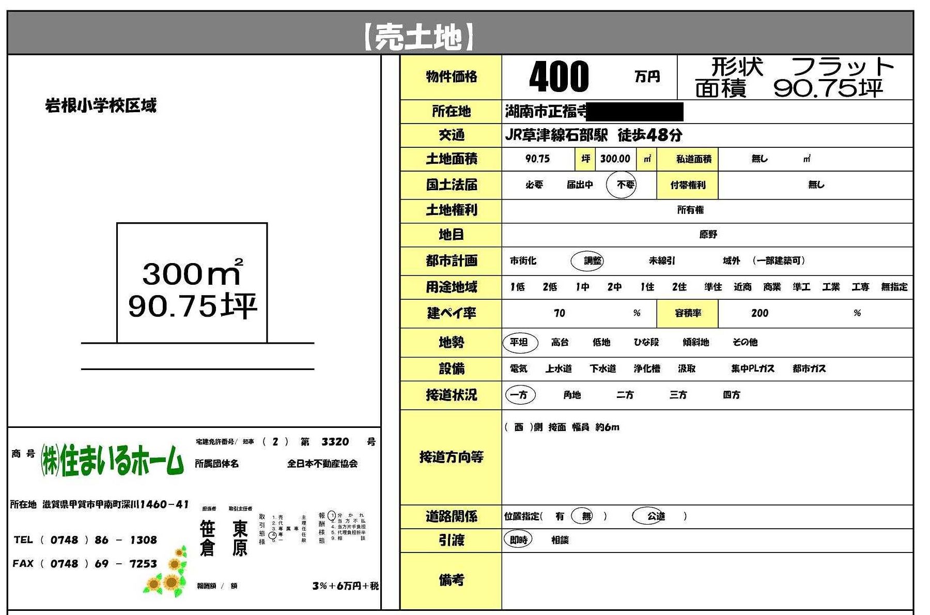Select the 集中PLガス option

[x=753, y=369]
